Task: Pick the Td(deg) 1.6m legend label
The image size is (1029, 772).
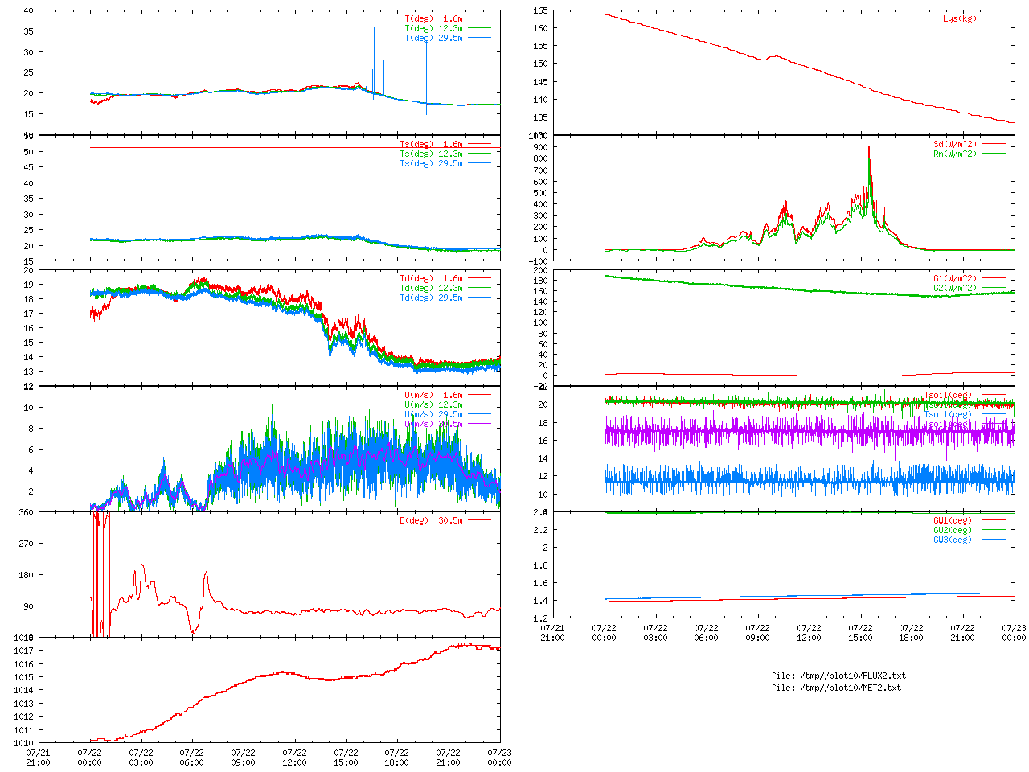Action: click(432, 278)
